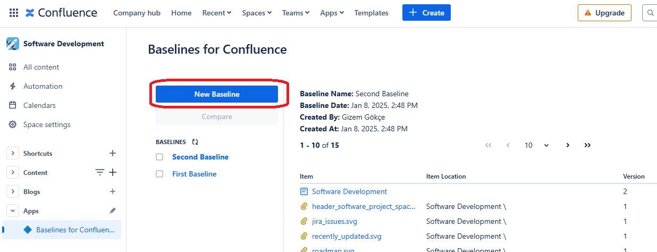Tick the Second Baseline checkbox
The width and height of the screenshot is (657, 252).
159,157
